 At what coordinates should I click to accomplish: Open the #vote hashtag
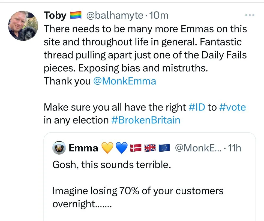[232, 107]
